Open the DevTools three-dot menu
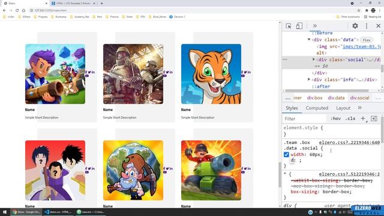This screenshot has width=384, height=216. [367, 26]
